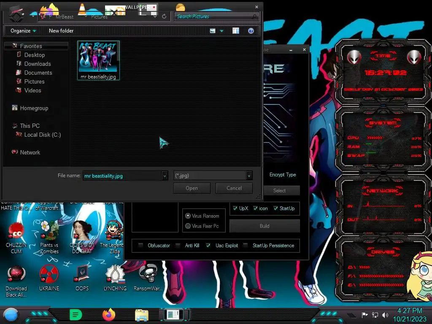Open the address bar history dropdown
432x324 pixels.
pyautogui.click(x=155, y=16)
